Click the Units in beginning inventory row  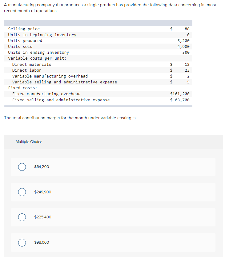coord(38,35)
